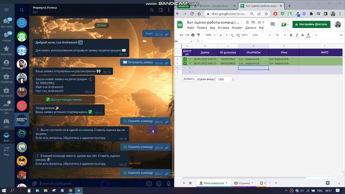Screen dimensions: 345x194
Task: Open the dropdown arrow in cell A2
Action: point(190,59)
